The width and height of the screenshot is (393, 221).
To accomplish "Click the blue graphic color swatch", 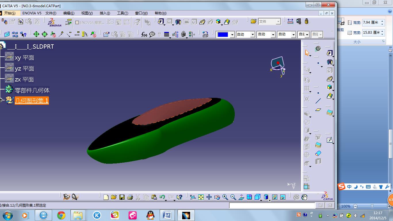I will pos(223,35).
